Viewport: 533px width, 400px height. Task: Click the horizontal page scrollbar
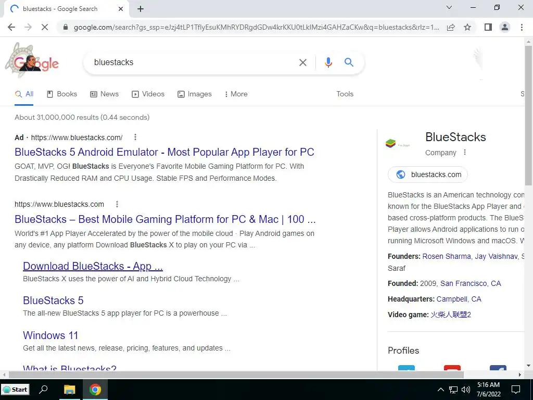pos(236,375)
